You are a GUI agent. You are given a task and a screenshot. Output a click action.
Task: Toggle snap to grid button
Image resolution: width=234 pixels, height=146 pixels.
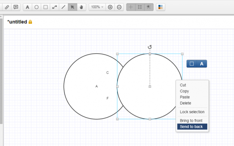pos(149,7)
